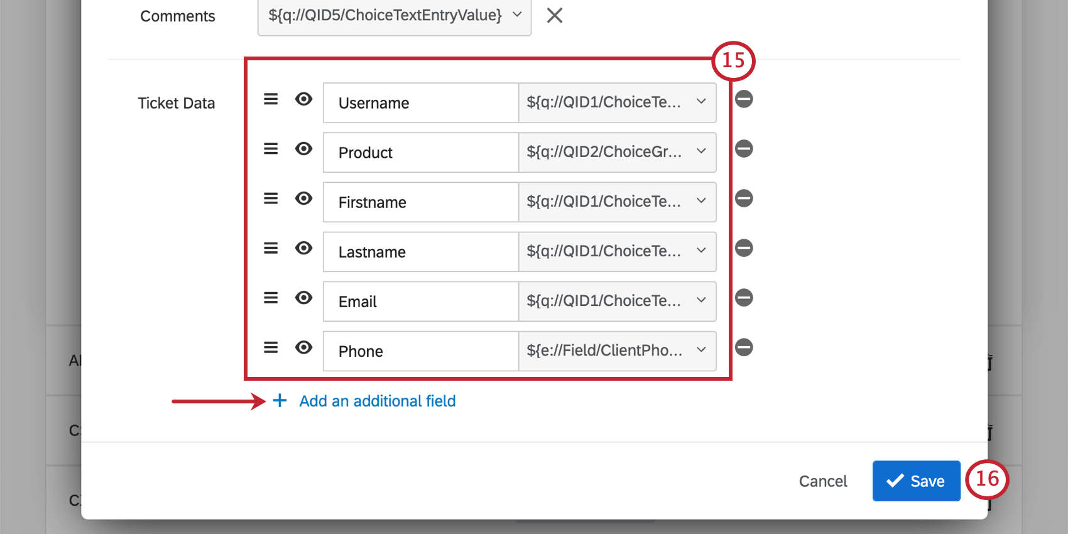Grab the drag handle for Username row
Screen dimensions: 1068x534
coord(271,99)
